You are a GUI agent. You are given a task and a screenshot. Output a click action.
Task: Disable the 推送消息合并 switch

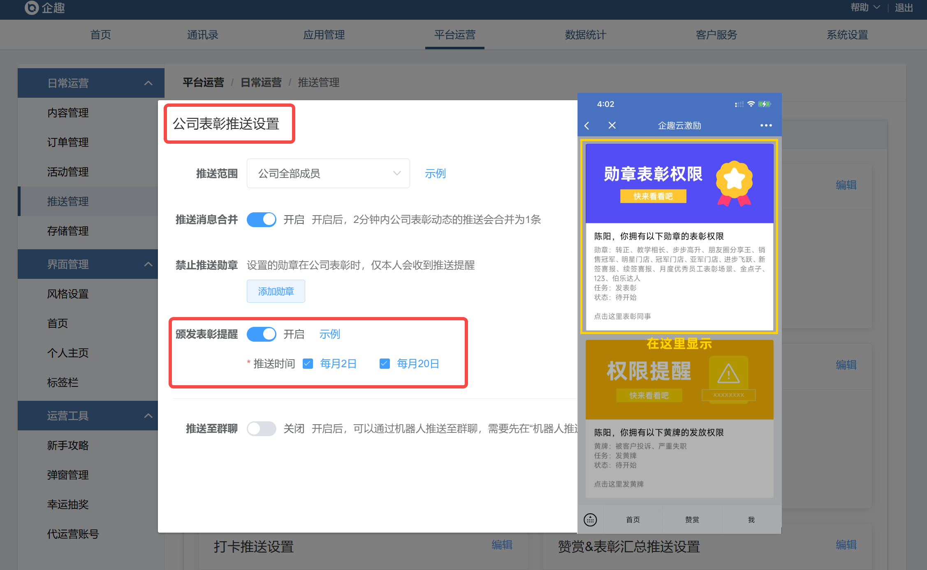262,220
